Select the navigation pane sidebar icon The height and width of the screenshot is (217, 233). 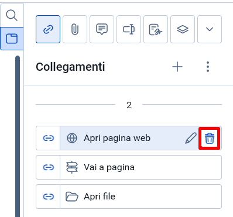pos(12,39)
